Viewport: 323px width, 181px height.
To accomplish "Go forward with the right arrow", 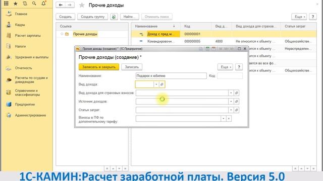I will pyautogui.click(x=70, y=5).
